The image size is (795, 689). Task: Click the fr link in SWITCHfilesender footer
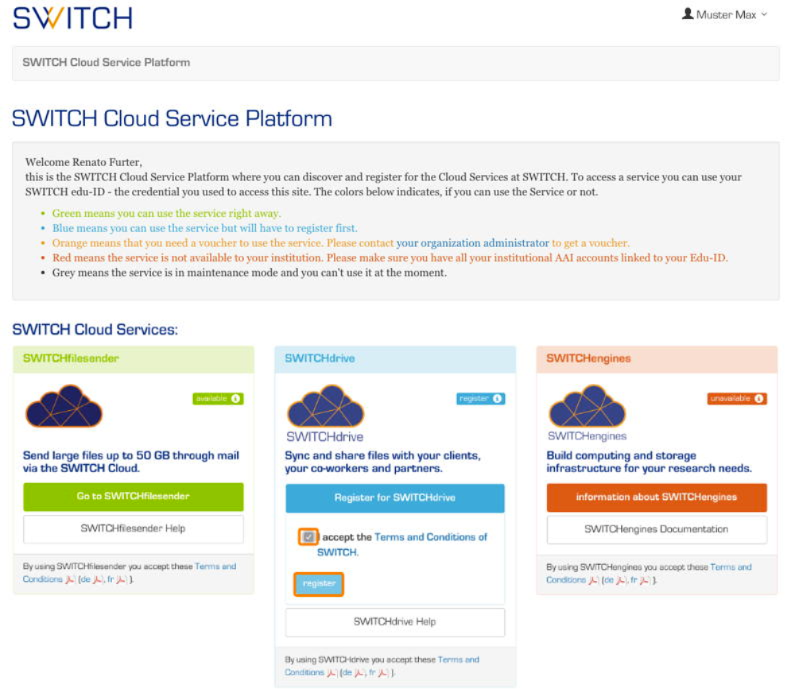click(111, 579)
